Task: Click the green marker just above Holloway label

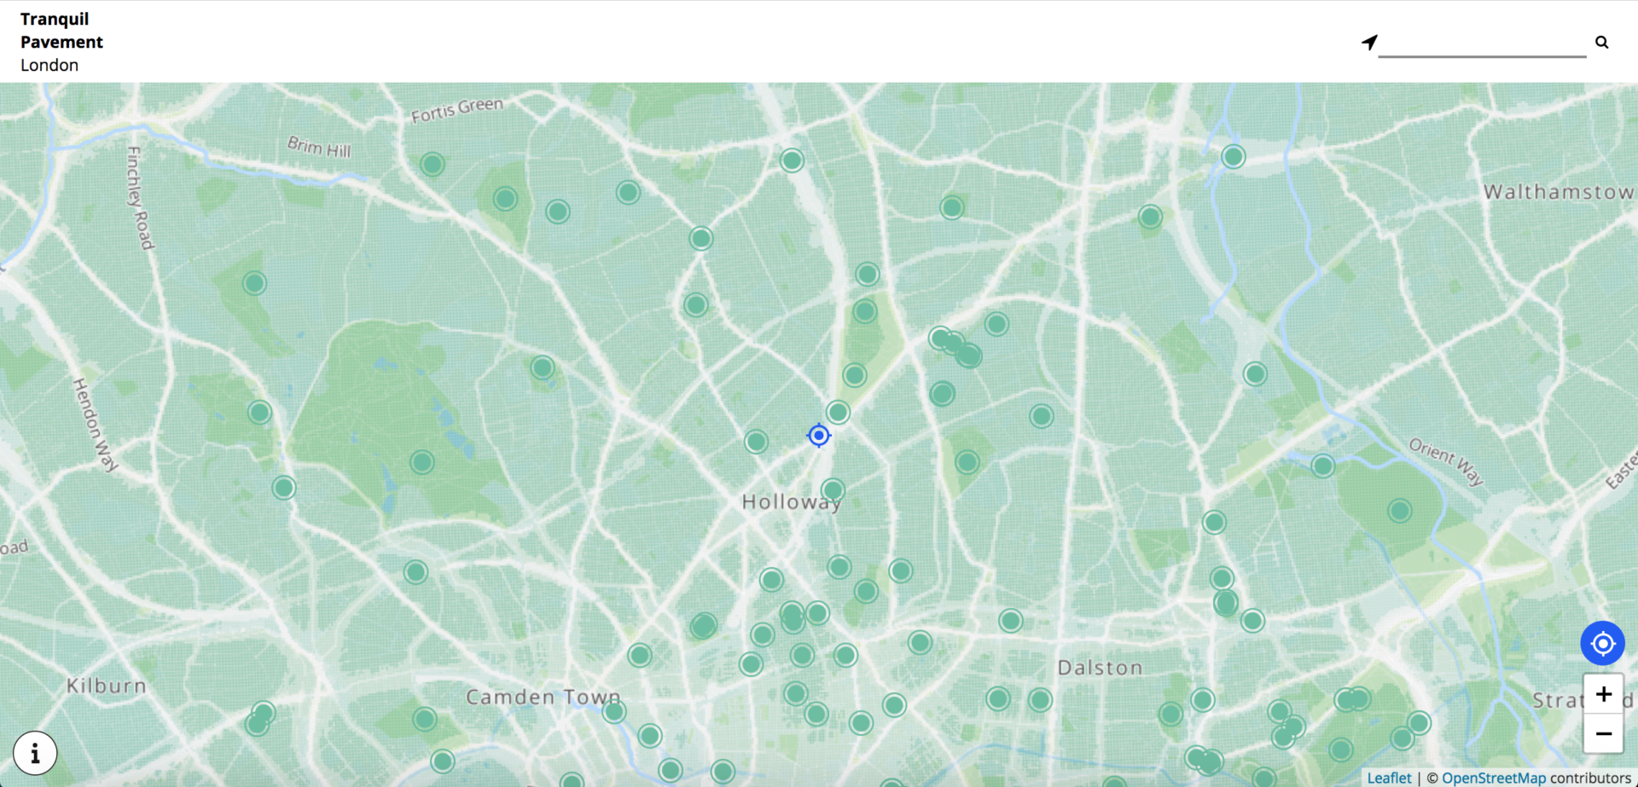Action: coord(833,490)
